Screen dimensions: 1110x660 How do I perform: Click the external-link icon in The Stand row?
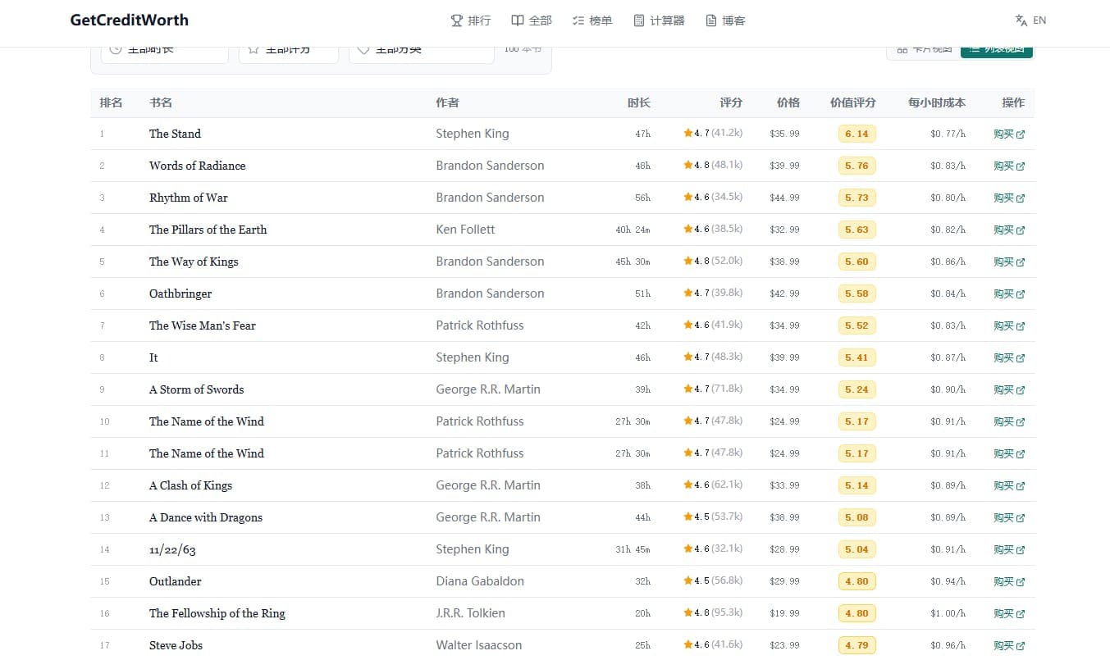tap(1021, 134)
